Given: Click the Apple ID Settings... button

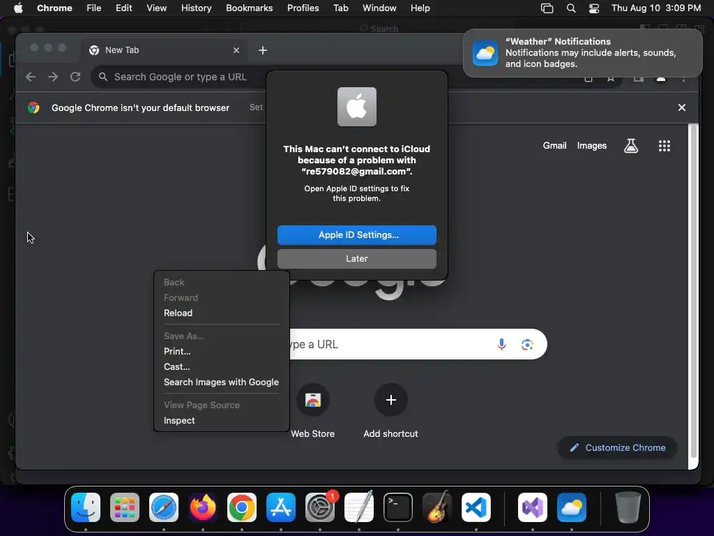Looking at the screenshot, I should click(357, 235).
